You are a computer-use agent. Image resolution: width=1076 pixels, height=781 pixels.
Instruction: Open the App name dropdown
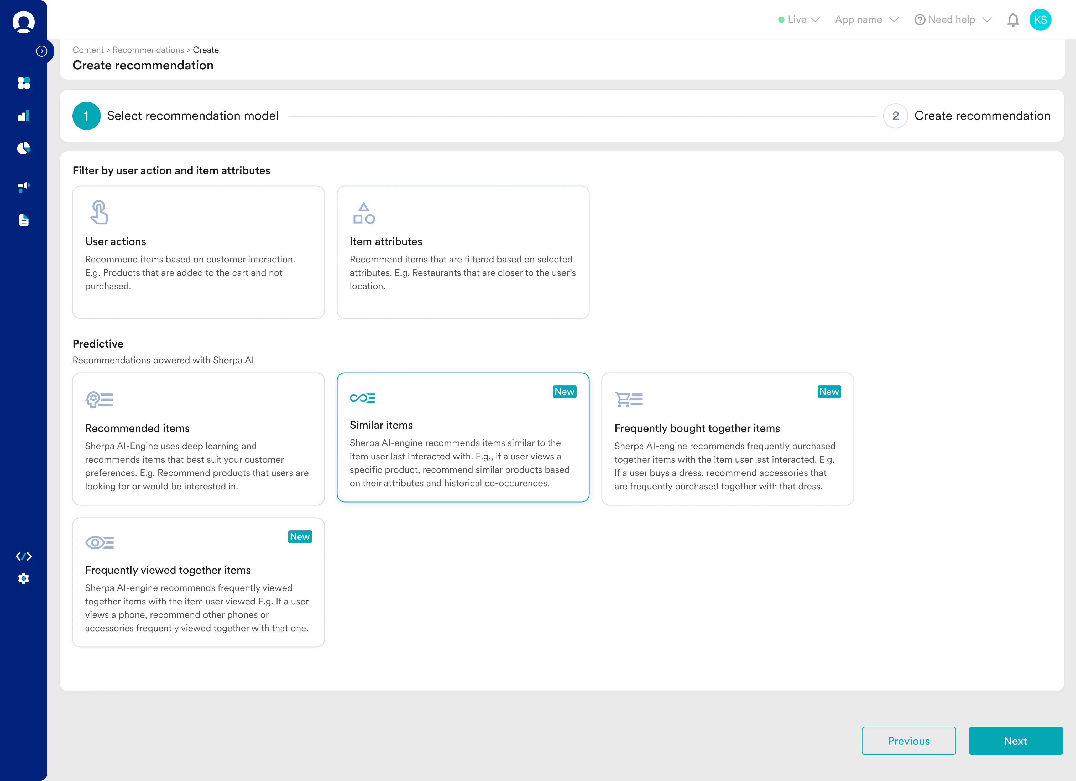click(x=866, y=20)
